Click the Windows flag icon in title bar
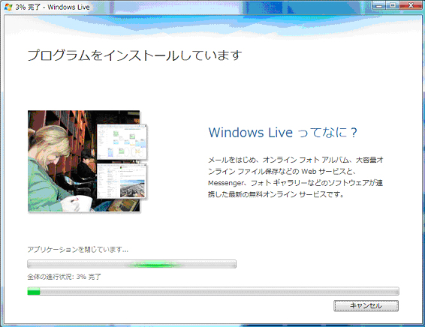The width and height of the screenshot is (425, 327). click(x=8, y=7)
